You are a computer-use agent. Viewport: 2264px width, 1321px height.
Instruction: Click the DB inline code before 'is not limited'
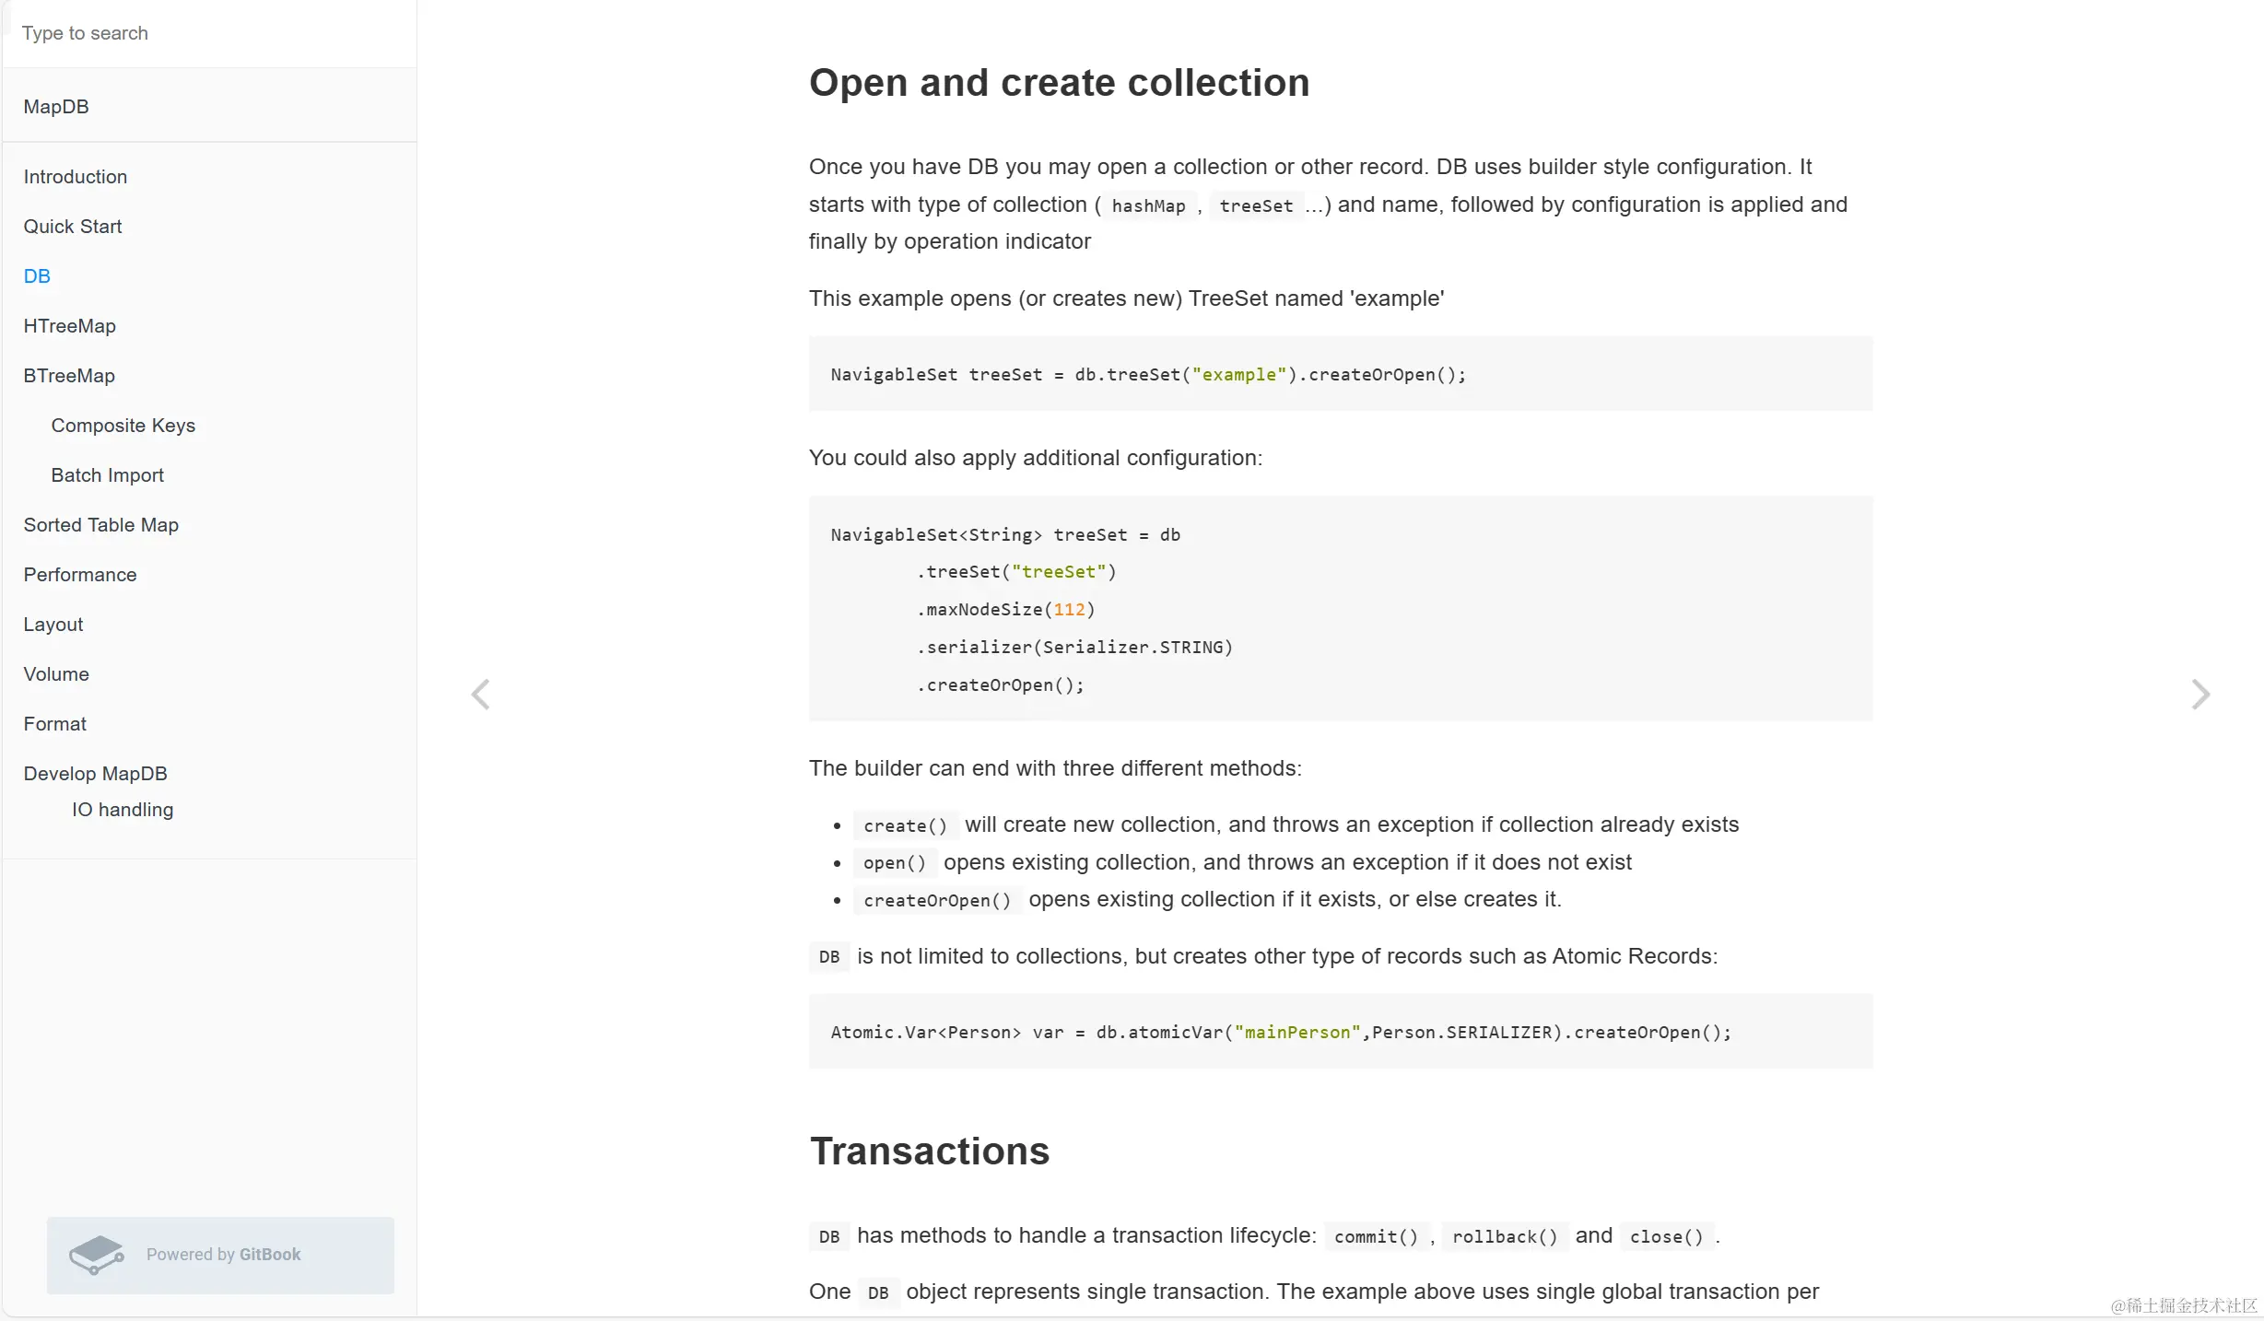tap(829, 957)
